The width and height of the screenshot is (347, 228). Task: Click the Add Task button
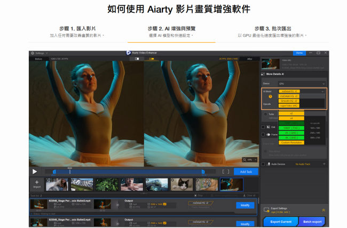[x=246, y=172]
